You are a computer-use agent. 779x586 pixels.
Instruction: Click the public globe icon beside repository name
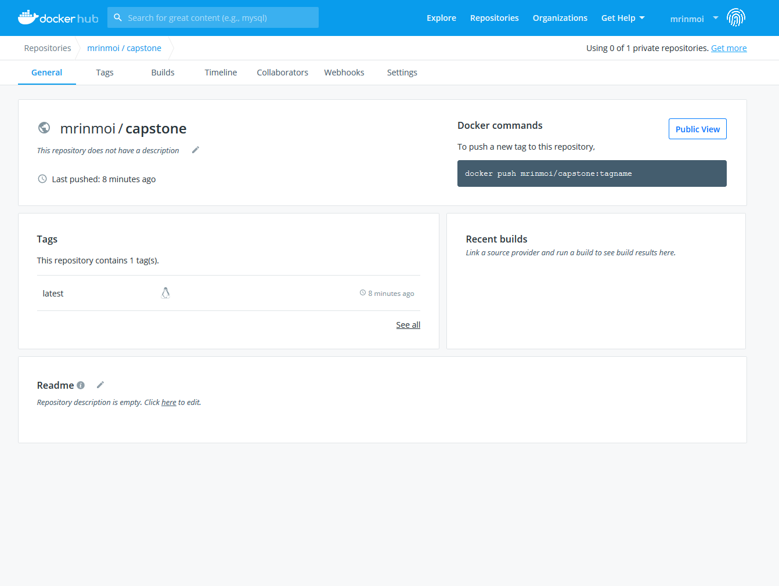[x=44, y=128]
